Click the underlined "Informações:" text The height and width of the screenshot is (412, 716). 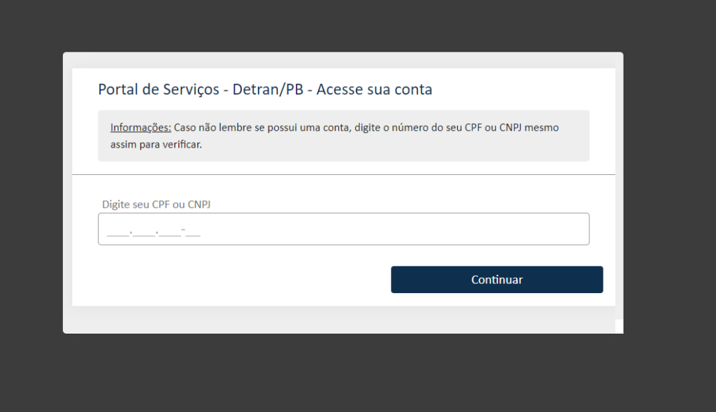[141, 128]
